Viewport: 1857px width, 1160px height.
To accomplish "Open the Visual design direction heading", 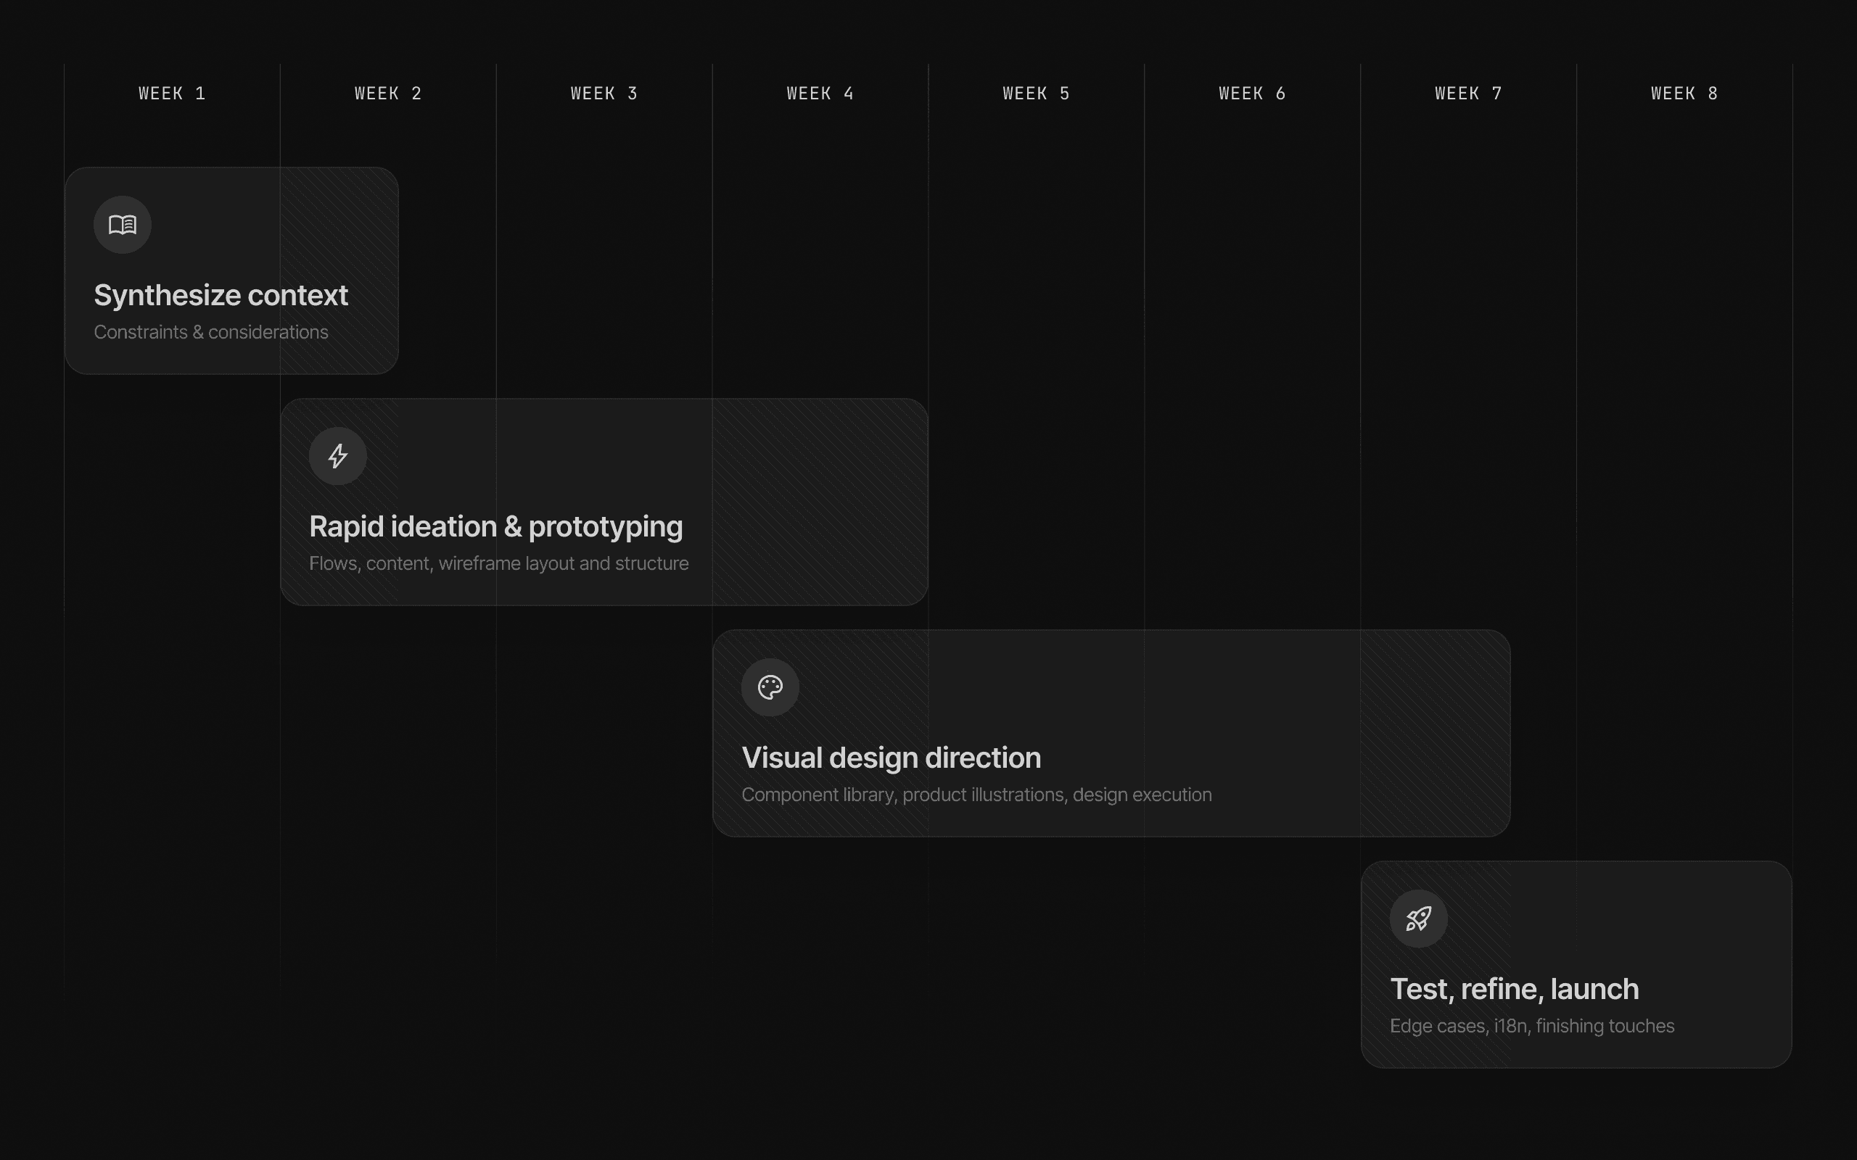I will (891, 758).
